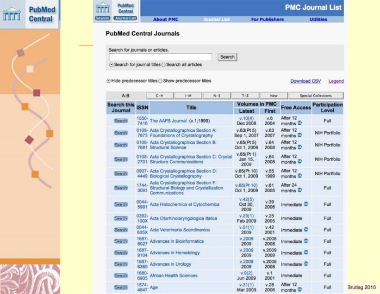The width and height of the screenshot is (380, 294).
Task: Click the journals or articles search input field
Action: [160, 57]
